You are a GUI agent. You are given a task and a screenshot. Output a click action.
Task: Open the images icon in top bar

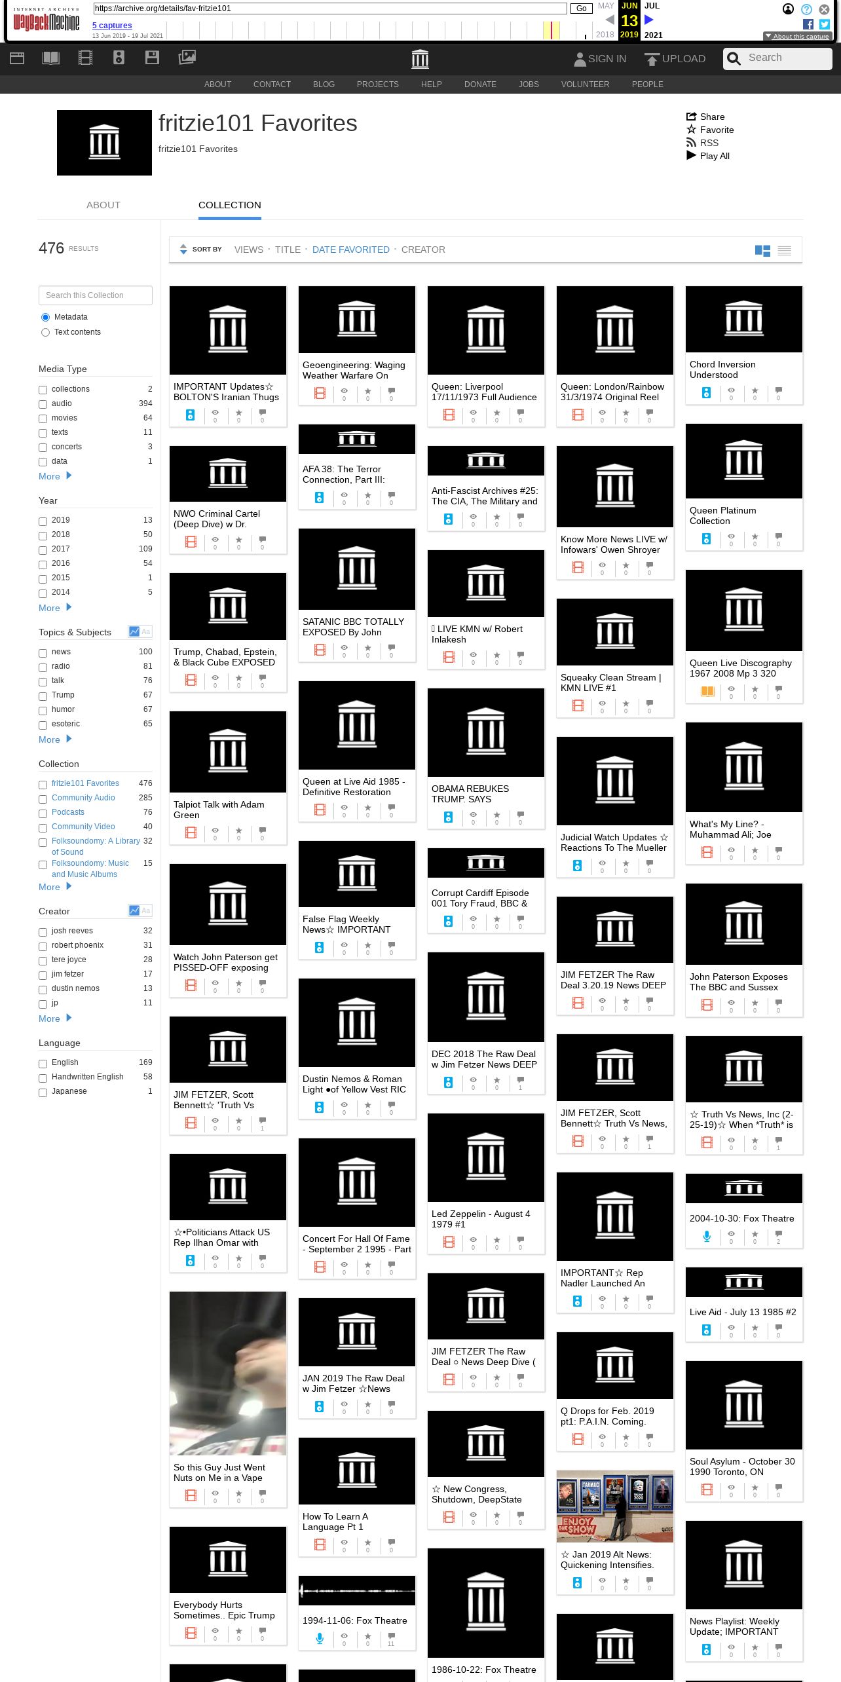coord(187,58)
